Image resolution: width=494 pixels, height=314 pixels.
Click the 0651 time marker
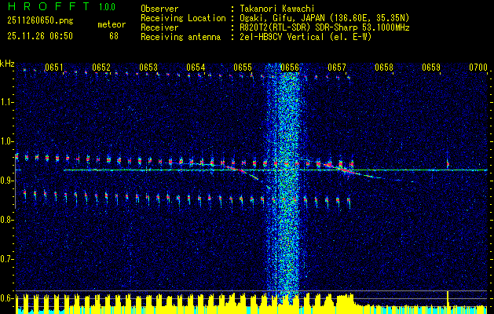pos(54,68)
